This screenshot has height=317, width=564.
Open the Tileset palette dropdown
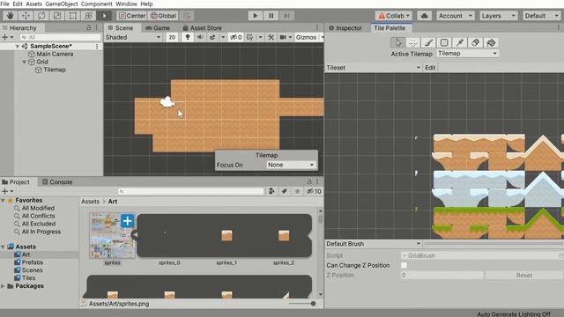coord(373,68)
